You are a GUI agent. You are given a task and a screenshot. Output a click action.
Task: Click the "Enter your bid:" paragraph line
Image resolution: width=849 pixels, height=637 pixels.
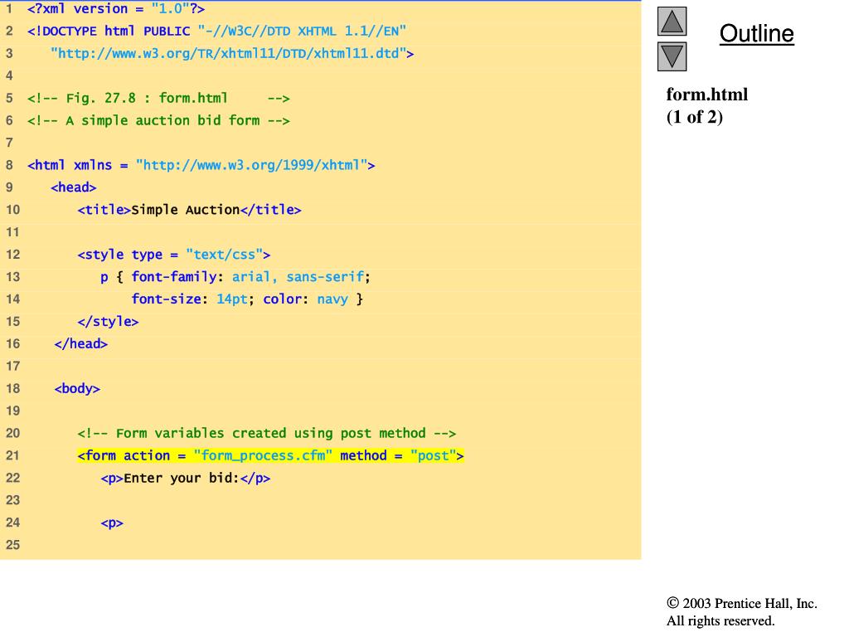pyautogui.click(x=185, y=479)
